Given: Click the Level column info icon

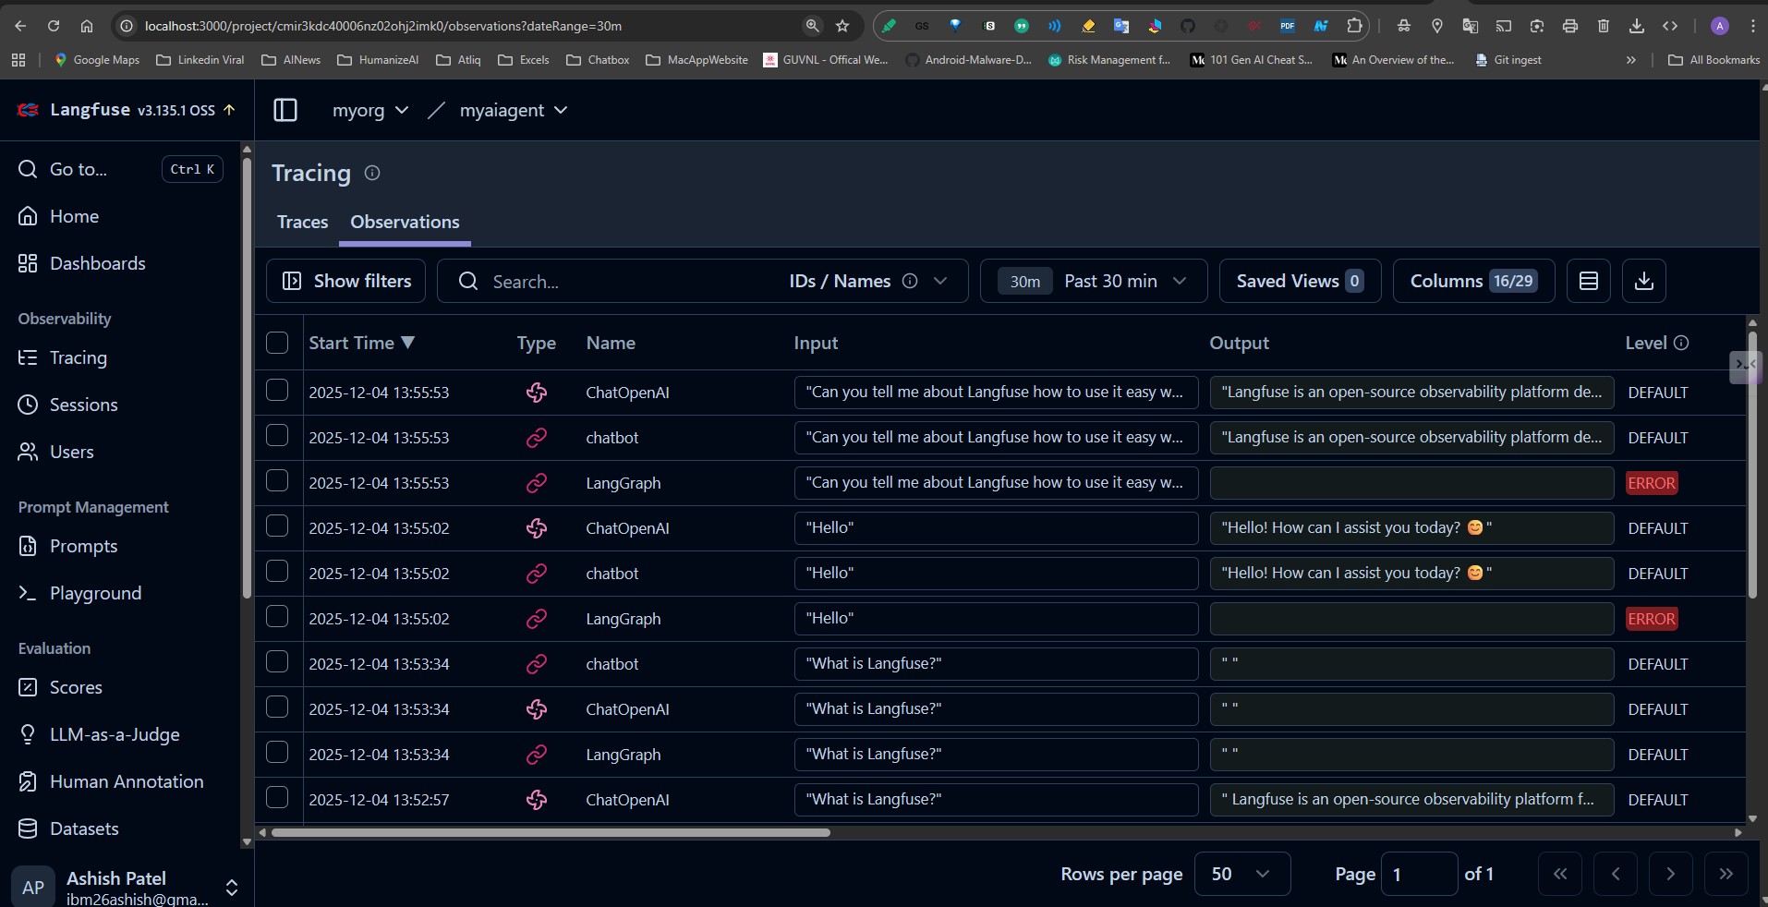Looking at the screenshot, I should coord(1681,343).
